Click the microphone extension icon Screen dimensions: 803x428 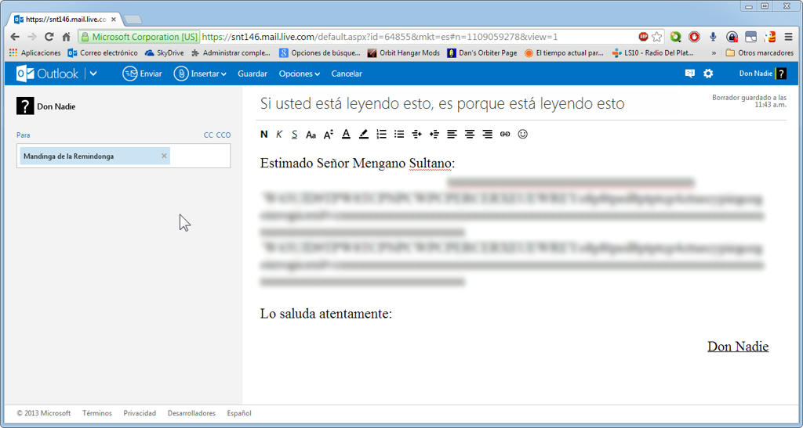click(x=713, y=37)
